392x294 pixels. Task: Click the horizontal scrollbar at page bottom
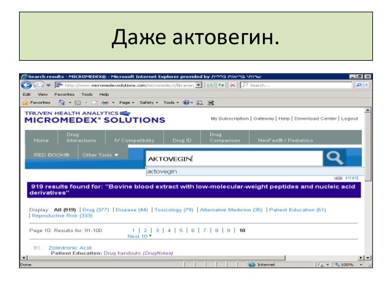[x=156, y=258]
